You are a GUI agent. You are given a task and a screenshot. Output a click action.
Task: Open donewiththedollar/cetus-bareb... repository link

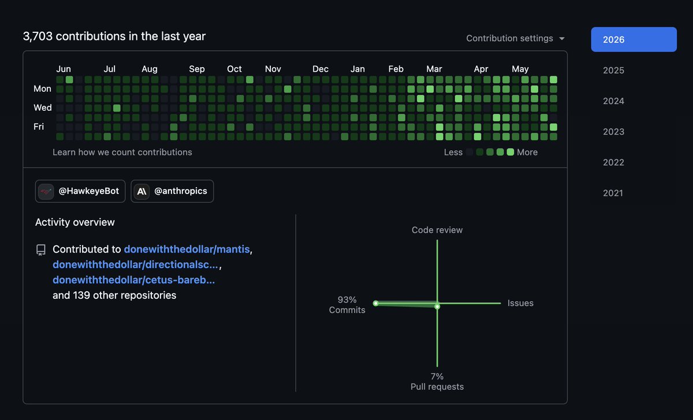(x=134, y=280)
